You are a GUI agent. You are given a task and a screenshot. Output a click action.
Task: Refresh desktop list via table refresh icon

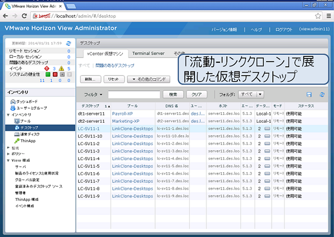[322, 94]
